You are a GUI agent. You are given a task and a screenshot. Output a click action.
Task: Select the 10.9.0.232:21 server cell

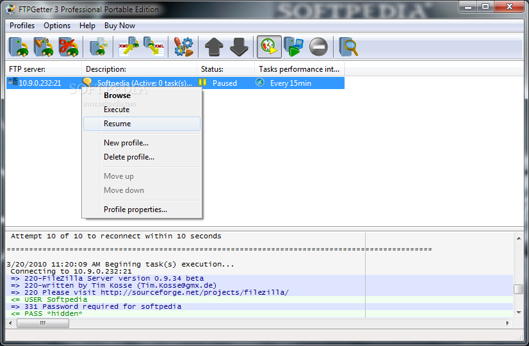coord(40,83)
